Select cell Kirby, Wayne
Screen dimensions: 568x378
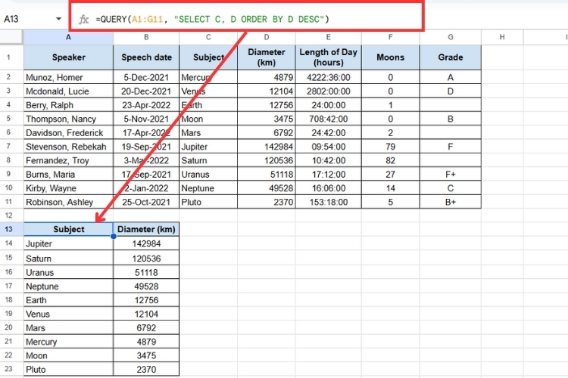[x=68, y=188]
